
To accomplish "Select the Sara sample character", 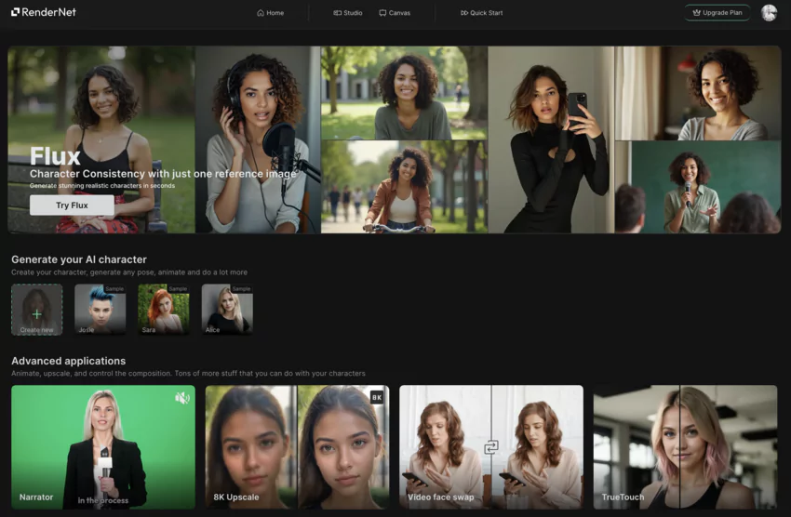I will (x=164, y=310).
